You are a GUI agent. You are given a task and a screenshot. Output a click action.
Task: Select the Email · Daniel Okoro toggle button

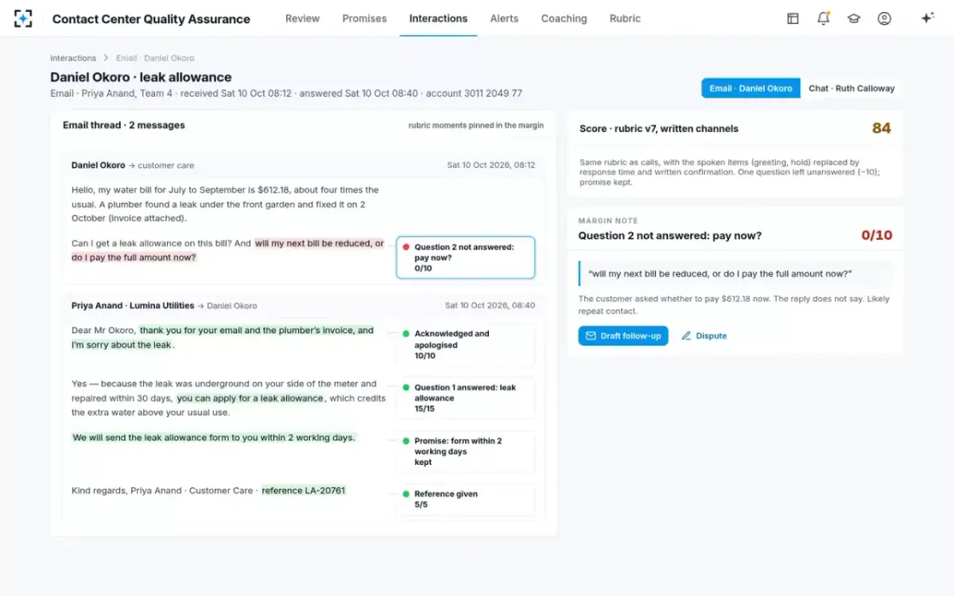click(750, 88)
